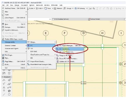Expand Libraries and Objects submenu

[14, 48]
